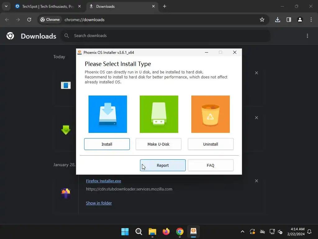
Task: Open the Chrome profile menu
Action: [x=300, y=20]
